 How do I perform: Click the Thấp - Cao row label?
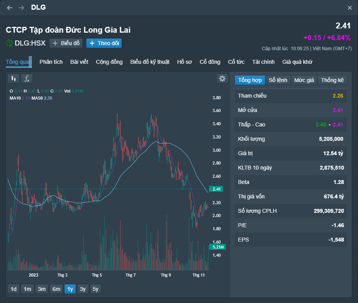point(251,124)
